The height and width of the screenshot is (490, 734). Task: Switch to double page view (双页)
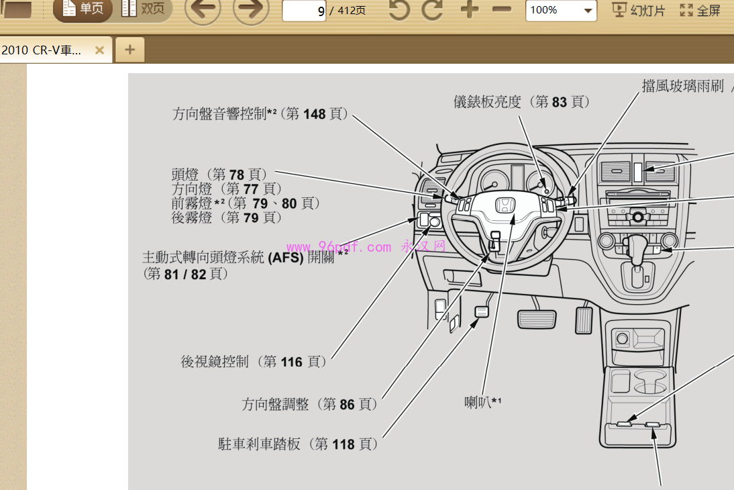143,9
